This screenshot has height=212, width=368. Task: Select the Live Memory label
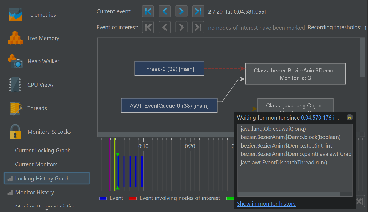coord(43,38)
